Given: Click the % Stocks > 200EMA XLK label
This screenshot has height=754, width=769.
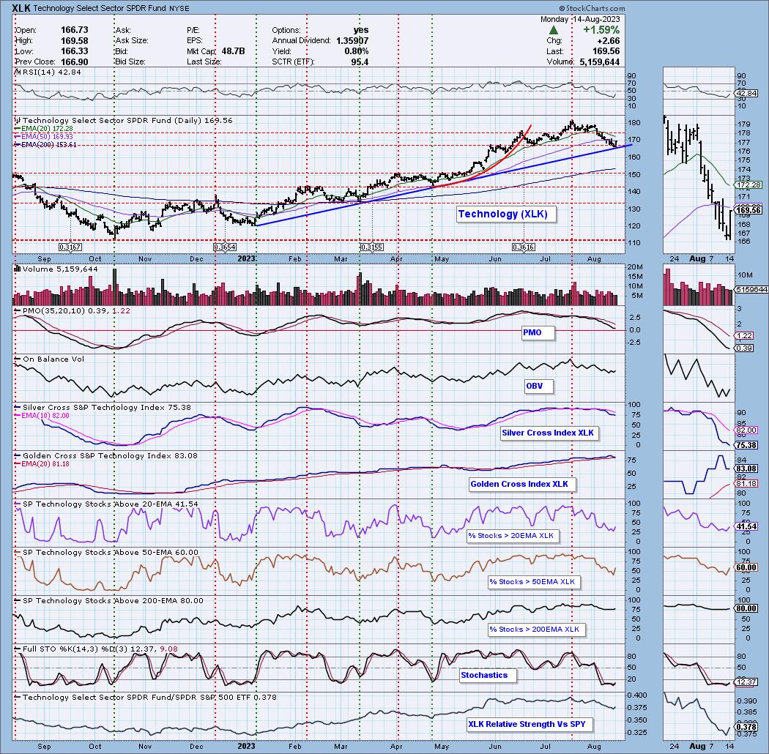Looking at the screenshot, I should click(x=537, y=630).
